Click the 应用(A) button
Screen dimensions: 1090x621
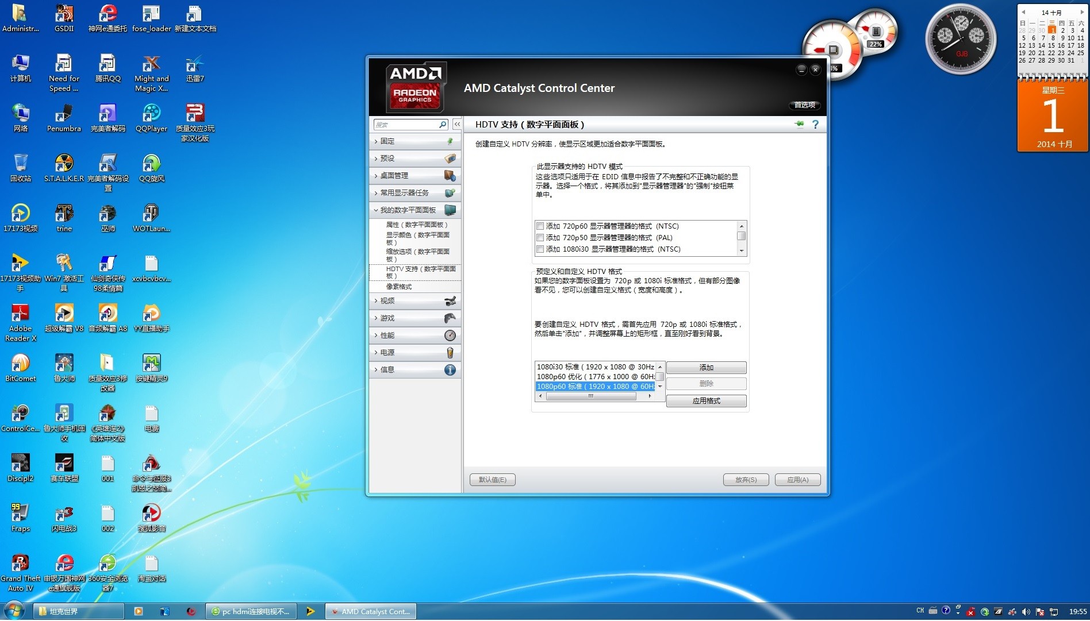pyautogui.click(x=797, y=480)
